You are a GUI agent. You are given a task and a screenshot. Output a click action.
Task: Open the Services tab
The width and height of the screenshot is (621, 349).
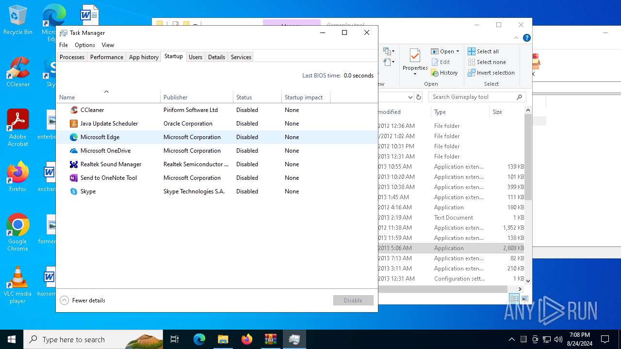[x=241, y=57]
